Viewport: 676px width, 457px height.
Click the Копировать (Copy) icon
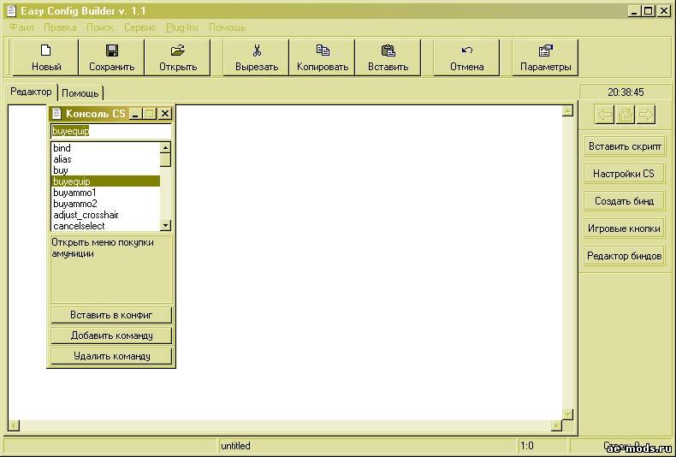click(x=323, y=50)
